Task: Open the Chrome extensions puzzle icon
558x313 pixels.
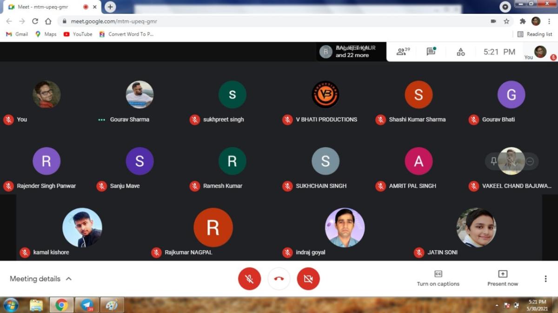Action: click(523, 21)
